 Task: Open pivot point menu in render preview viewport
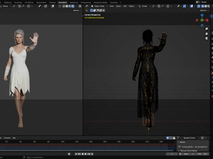(x=14, y=6)
